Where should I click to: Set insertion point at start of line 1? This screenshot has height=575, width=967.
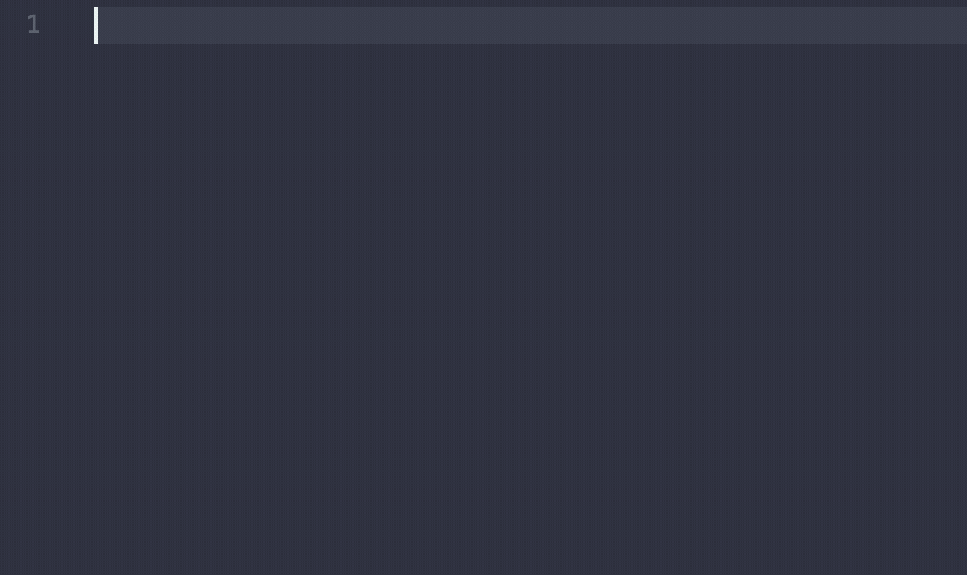[x=96, y=26]
